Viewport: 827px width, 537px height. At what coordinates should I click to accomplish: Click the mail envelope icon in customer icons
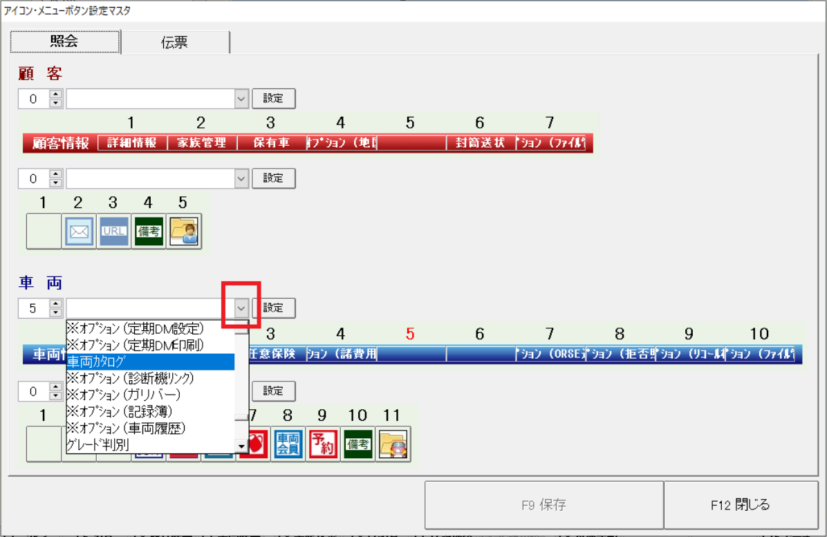click(79, 232)
